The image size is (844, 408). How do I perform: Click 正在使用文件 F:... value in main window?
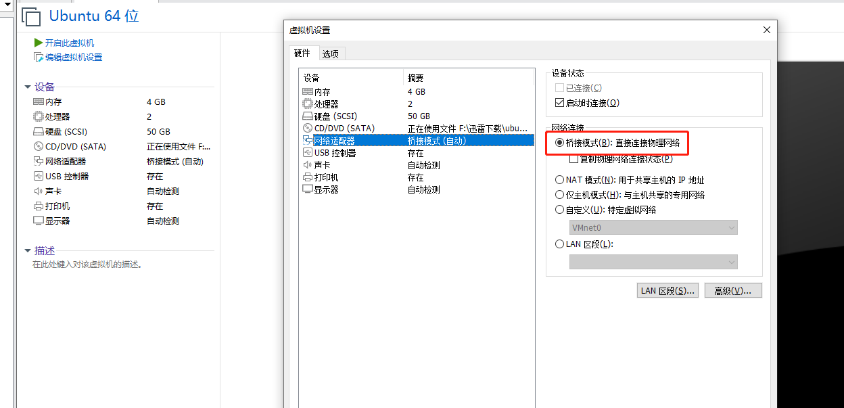click(x=179, y=146)
